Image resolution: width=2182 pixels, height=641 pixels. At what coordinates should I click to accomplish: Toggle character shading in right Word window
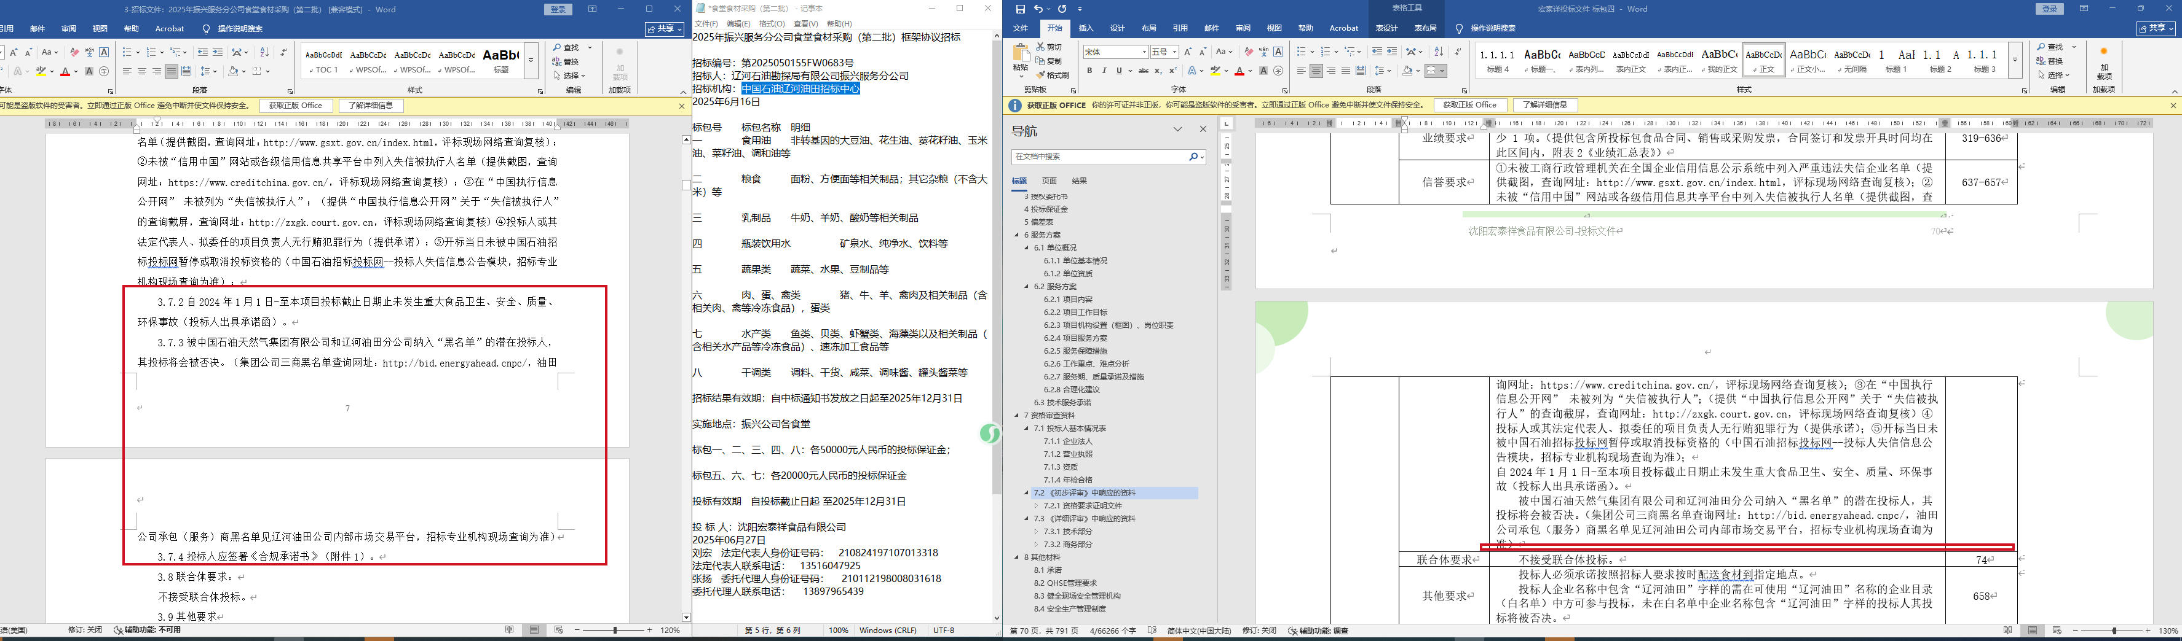1264,71
